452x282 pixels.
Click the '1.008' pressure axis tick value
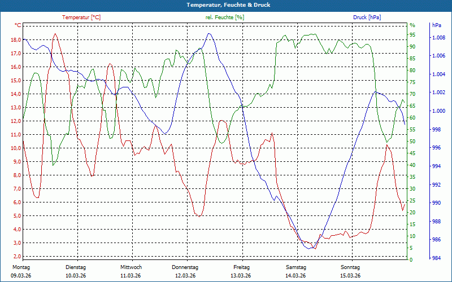[438, 38]
